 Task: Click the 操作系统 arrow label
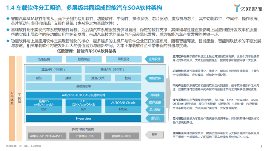click(x=154, y=103)
